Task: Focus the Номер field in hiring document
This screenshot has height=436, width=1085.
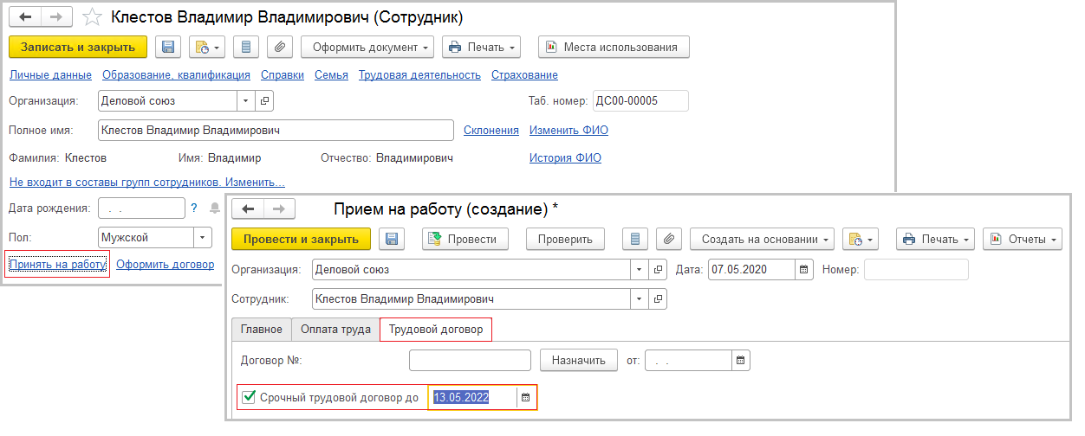Action: point(916,270)
